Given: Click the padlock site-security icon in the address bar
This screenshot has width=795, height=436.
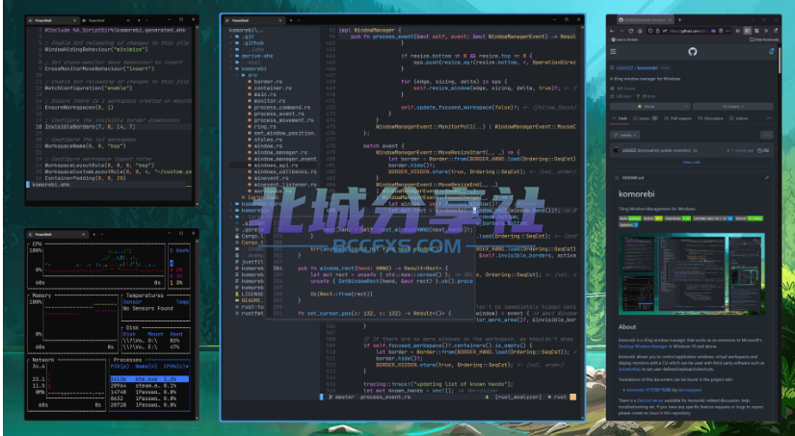Looking at the screenshot, I should click(657, 31).
